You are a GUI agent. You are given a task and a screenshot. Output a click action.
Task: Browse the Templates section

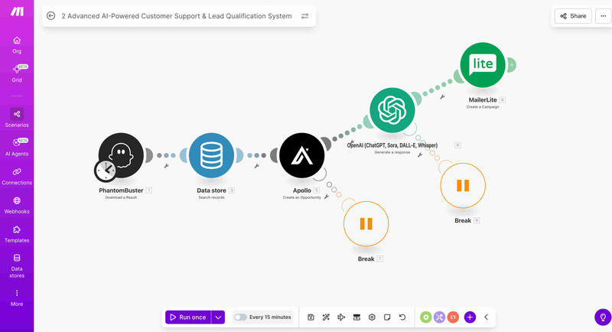17,234
